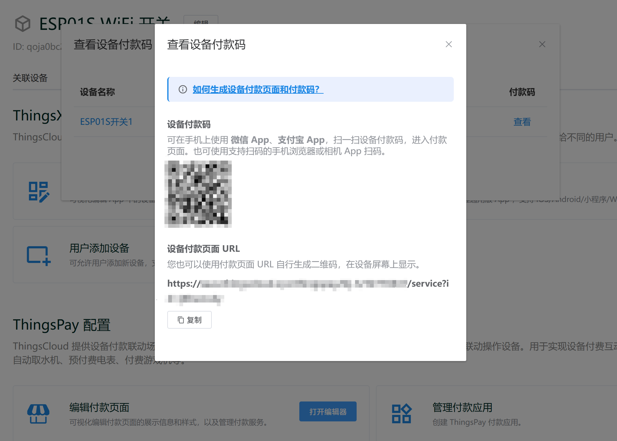Click 查看 in the 付款码 column
Screen dimensions: 617x441
click(522, 122)
